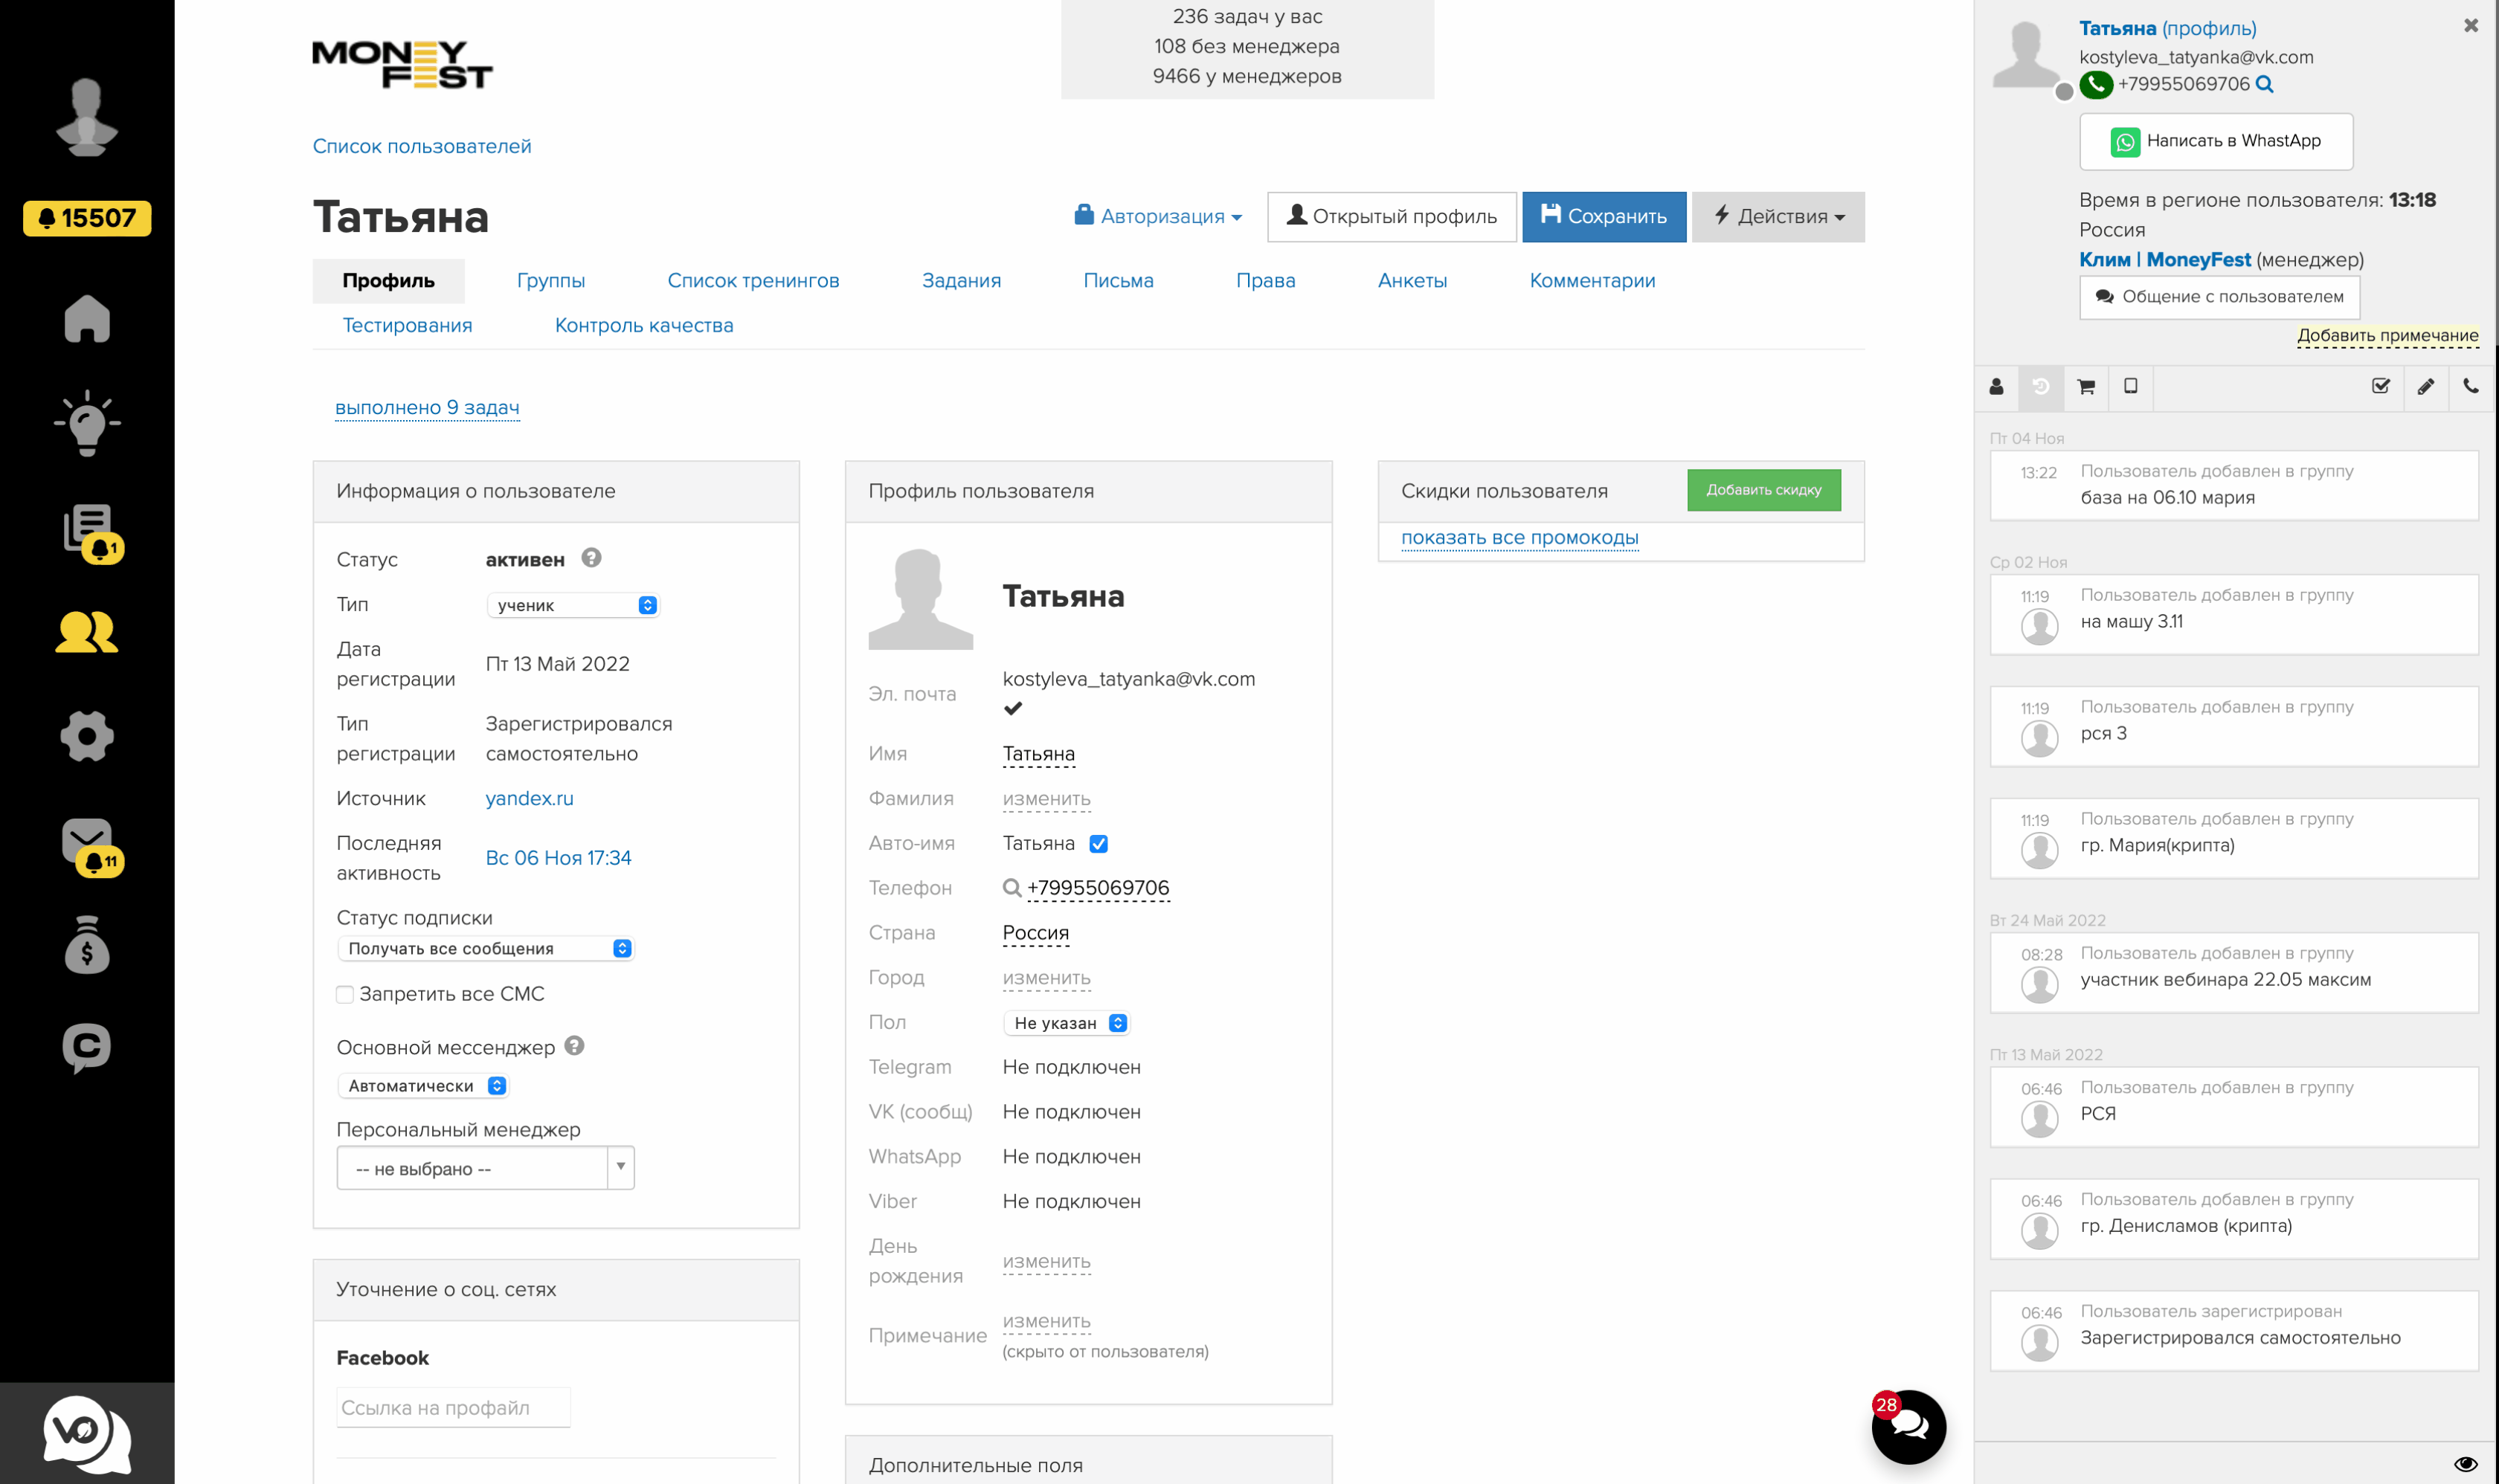The image size is (2499, 1484).
Task: Uncheck the Авто-имя checkbox
Action: [1099, 844]
